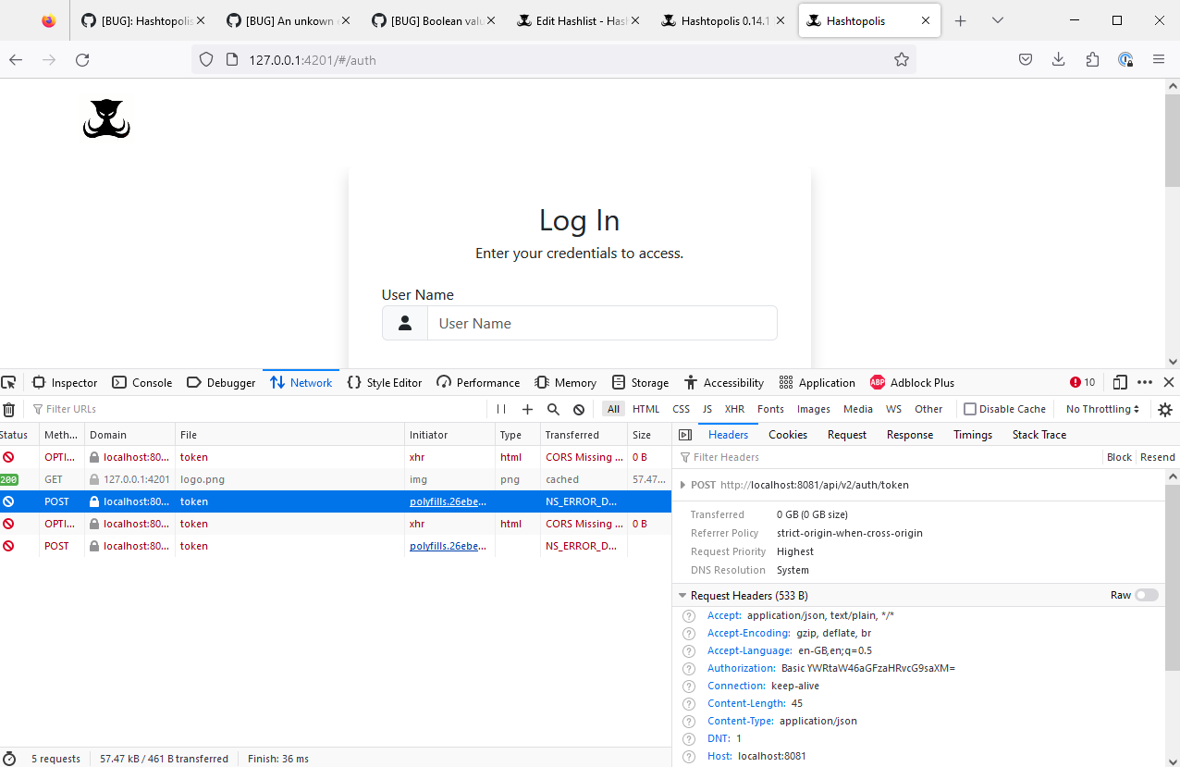This screenshot has width=1180, height=767.
Task: Expand the POST auth token request summary
Action: pyautogui.click(x=685, y=485)
